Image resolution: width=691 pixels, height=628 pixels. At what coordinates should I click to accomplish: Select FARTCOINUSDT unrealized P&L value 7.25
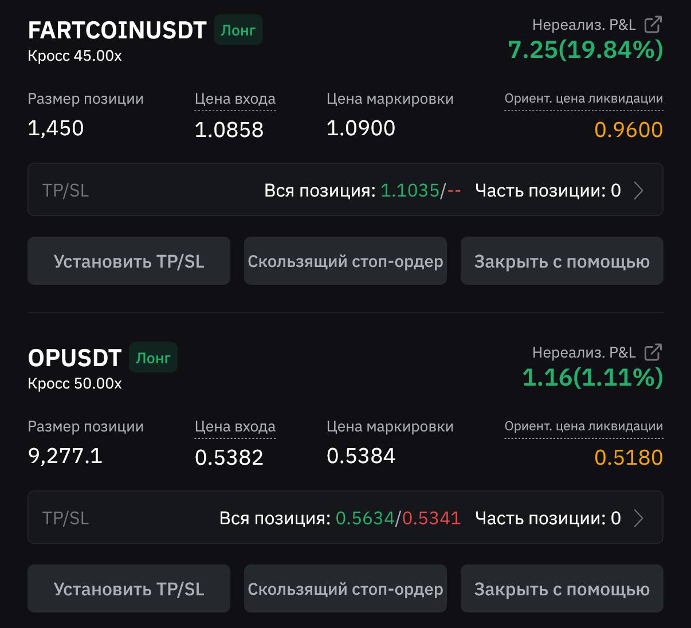(x=532, y=50)
